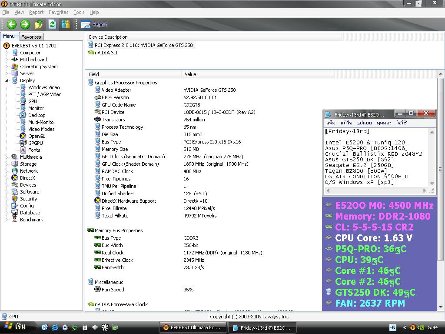Select the GPU Code Name G92GTS value
Viewport: 445px width, 334px height.
192,105
